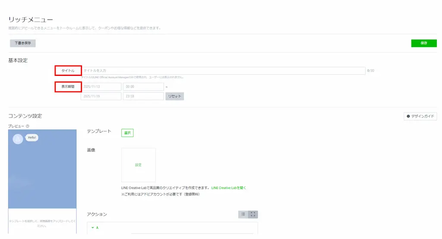
Task: Click the テンプレート 選択 button
Action: pyautogui.click(x=127, y=133)
